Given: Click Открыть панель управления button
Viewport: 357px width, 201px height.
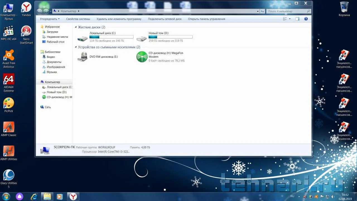Looking at the screenshot, I should pyautogui.click(x=206, y=19).
